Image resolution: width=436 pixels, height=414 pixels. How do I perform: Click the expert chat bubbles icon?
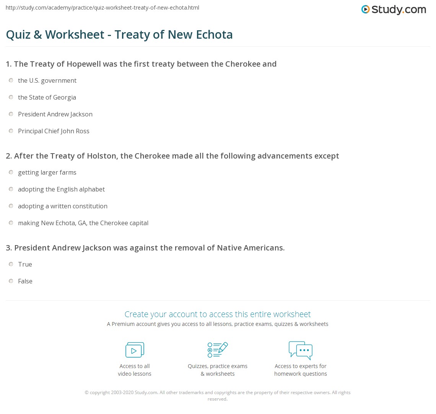[x=301, y=350]
